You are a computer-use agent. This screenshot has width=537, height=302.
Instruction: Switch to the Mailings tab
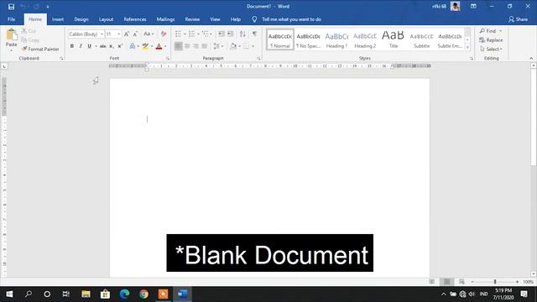click(165, 19)
